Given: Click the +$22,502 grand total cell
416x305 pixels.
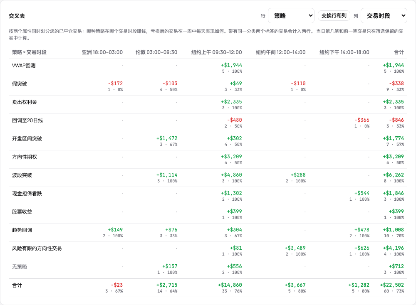Looking at the screenshot, I should [x=392, y=285].
